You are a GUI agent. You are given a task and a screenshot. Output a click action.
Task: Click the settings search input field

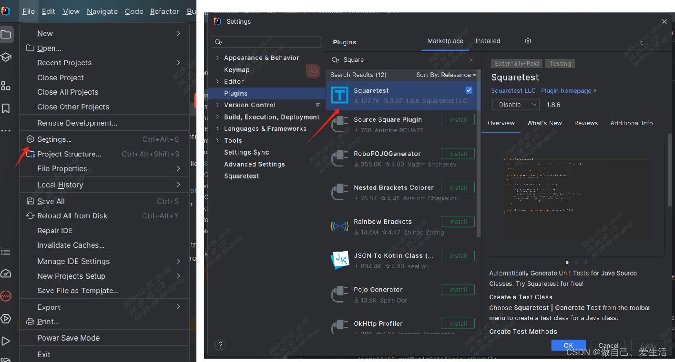pyautogui.click(x=266, y=42)
